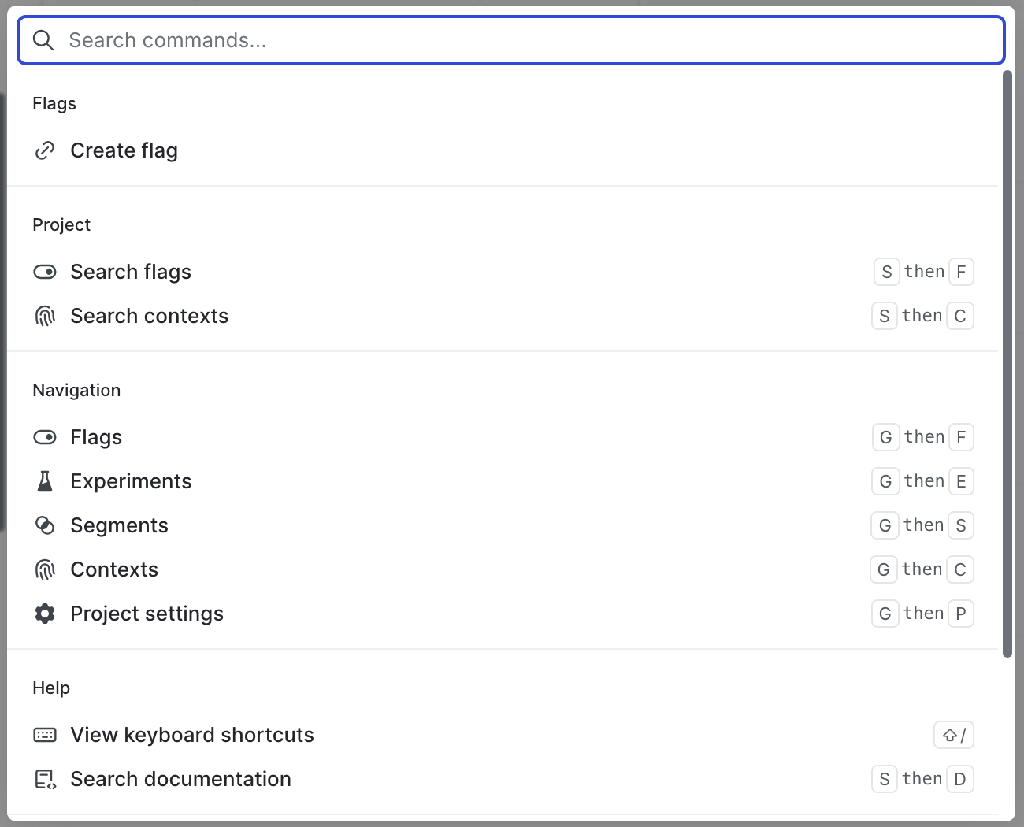Click the G then E shortcut badge
1024x827 pixels.
[922, 480]
